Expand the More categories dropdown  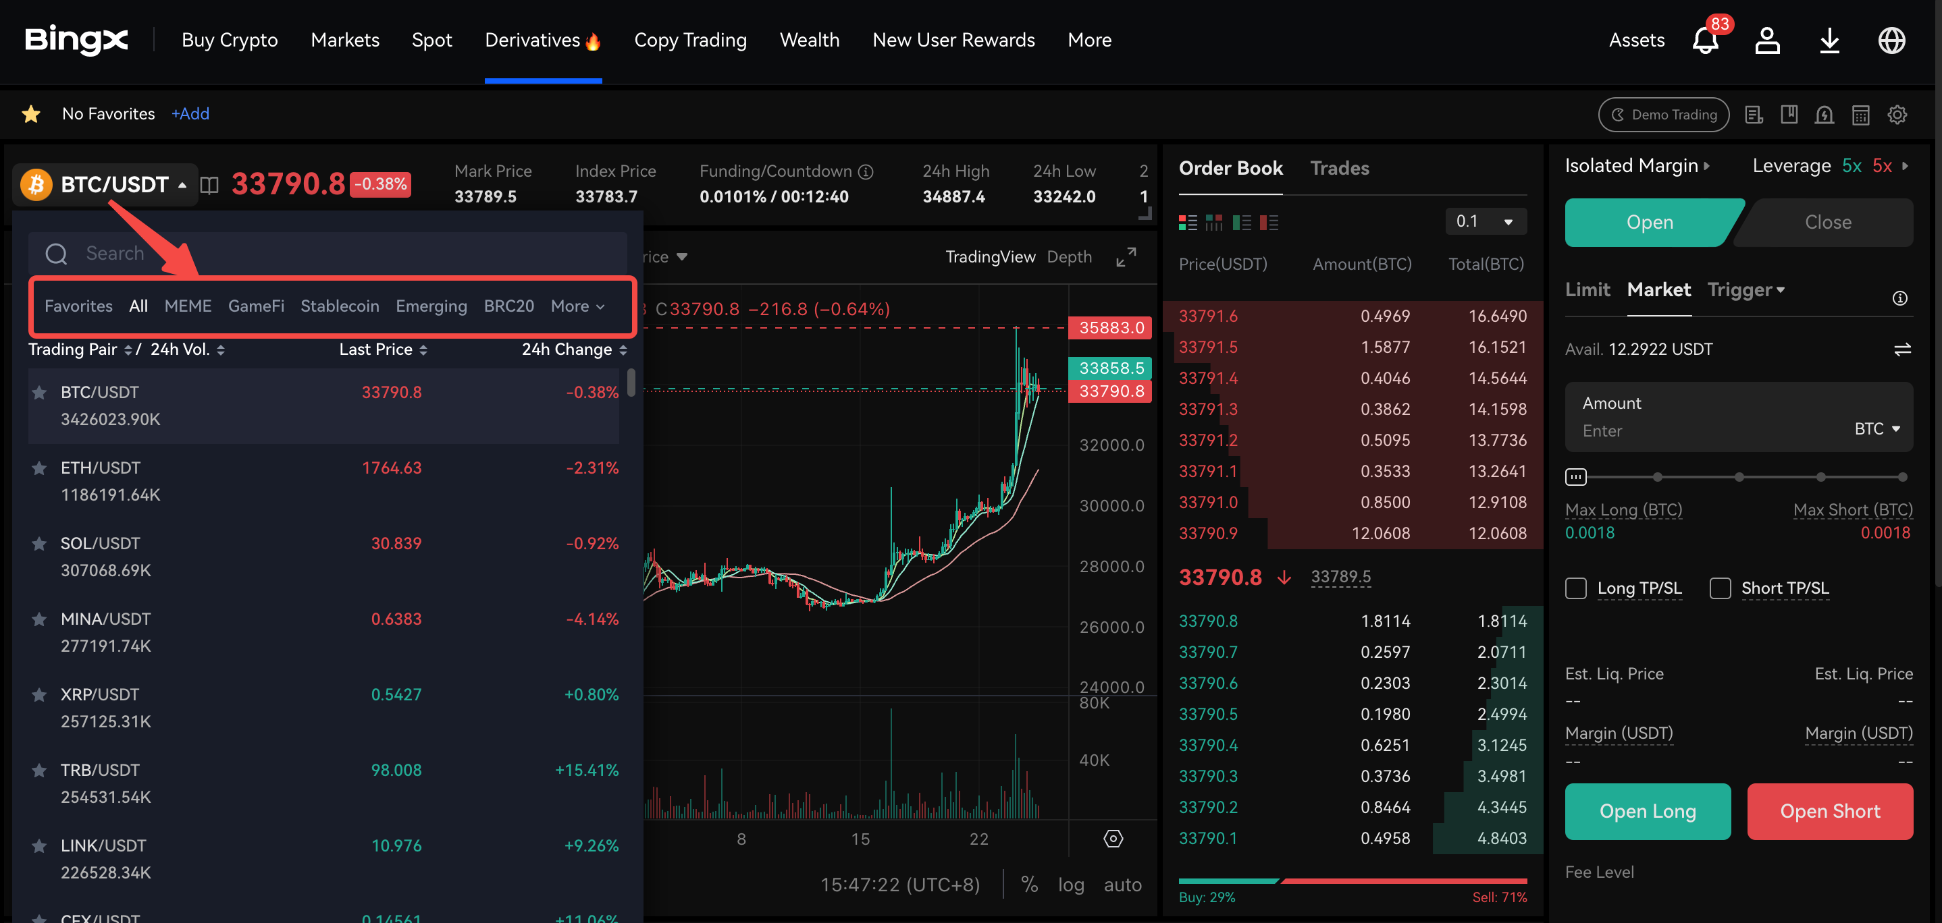[577, 306]
